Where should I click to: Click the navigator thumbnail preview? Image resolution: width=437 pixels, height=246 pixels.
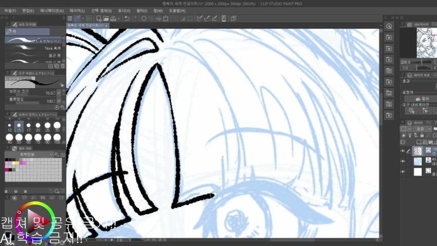427,43
